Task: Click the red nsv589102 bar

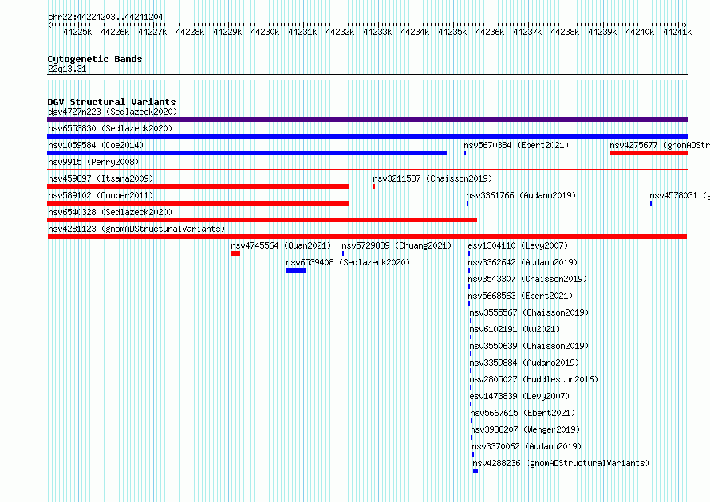Action: [x=198, y=203]
